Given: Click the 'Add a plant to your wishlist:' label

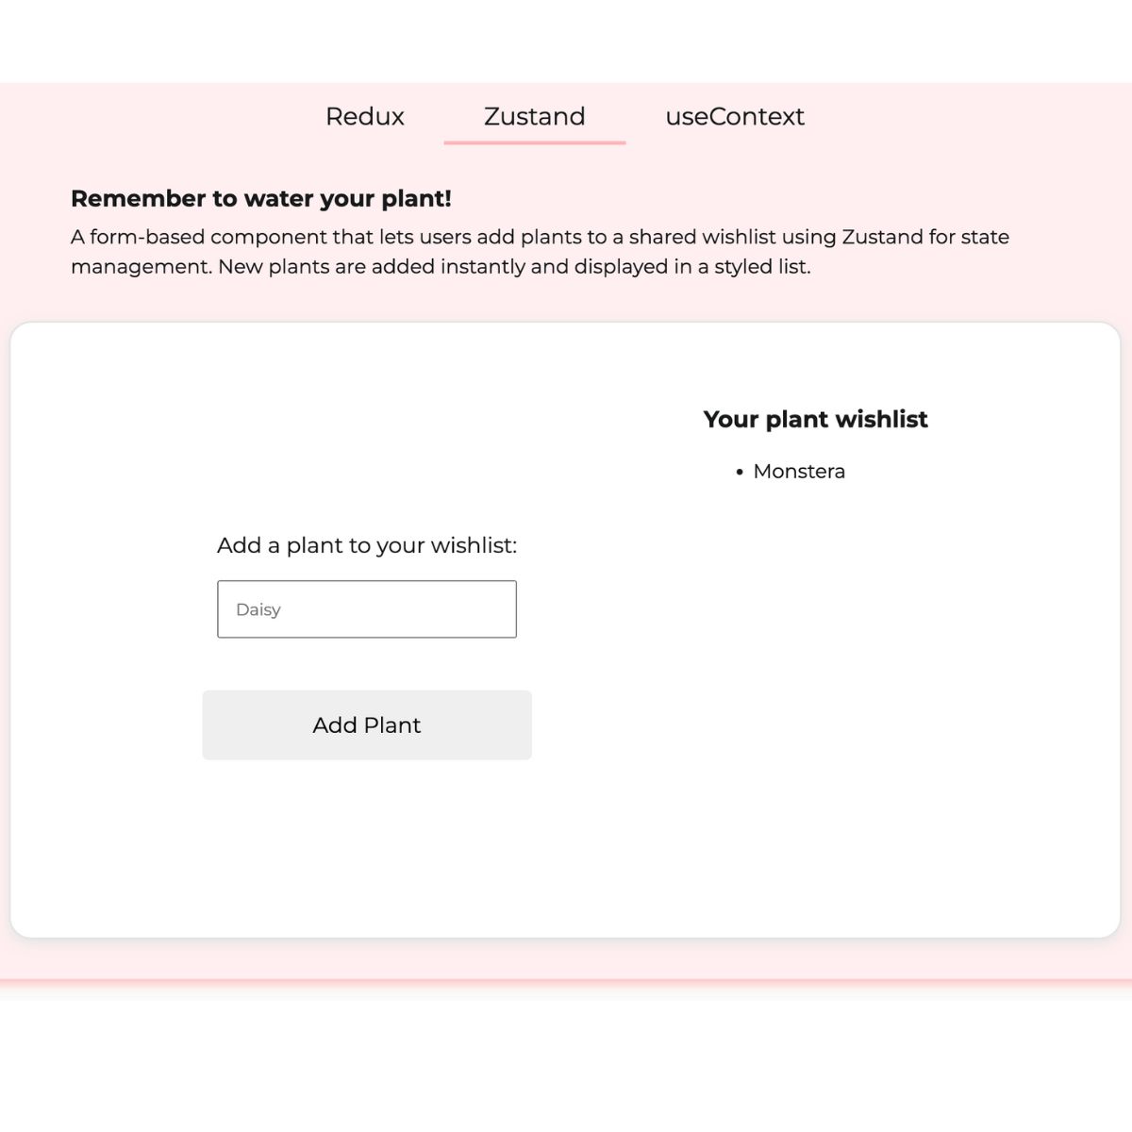Looking at the screenshot, I should tap(367, 545).
